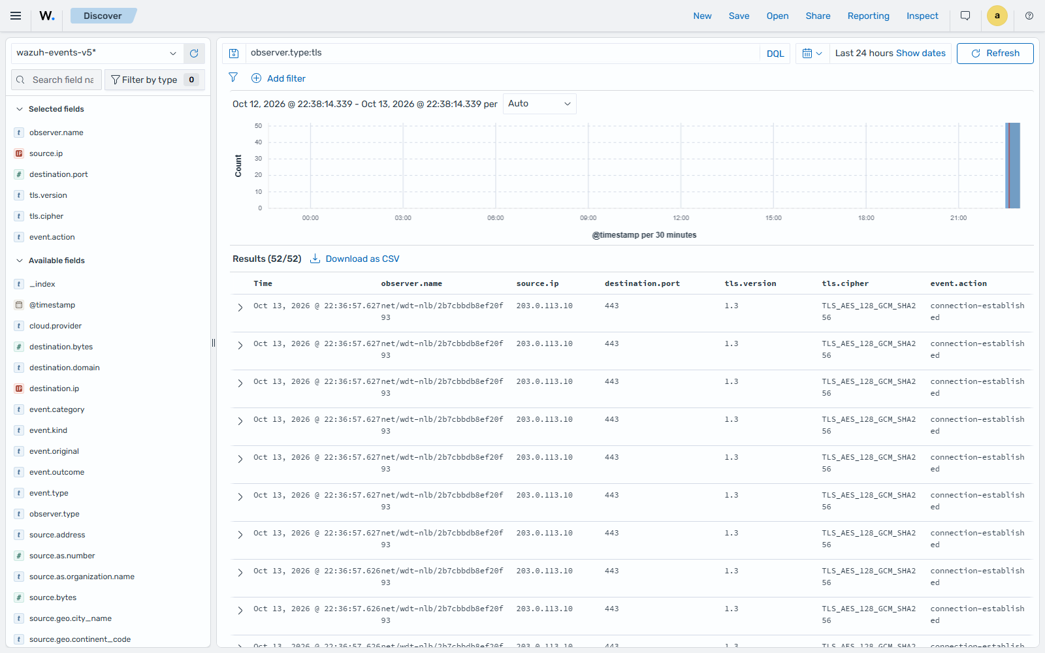1045x653 pixels.
Task: Click New in top menu
Action: [702, 16]
